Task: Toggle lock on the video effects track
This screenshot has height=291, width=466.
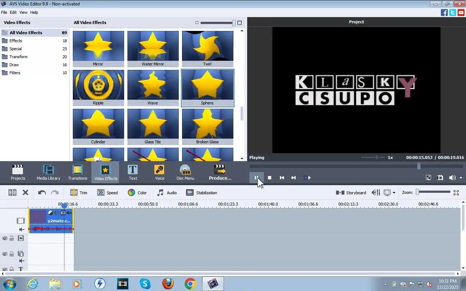Action: (12, 238)
